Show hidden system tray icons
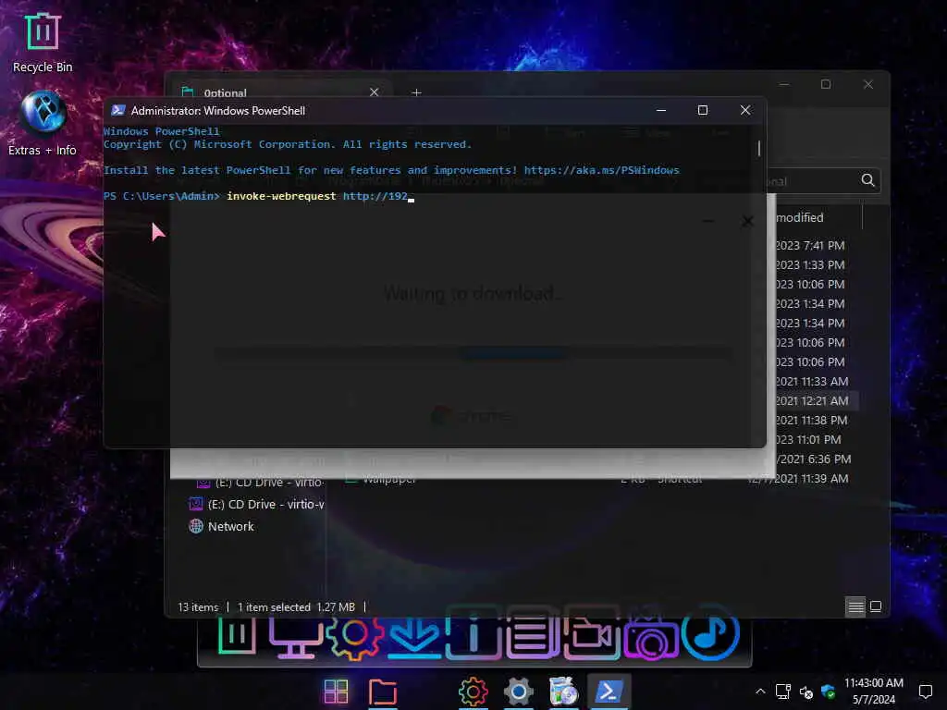947x710 pixels. 760,692
